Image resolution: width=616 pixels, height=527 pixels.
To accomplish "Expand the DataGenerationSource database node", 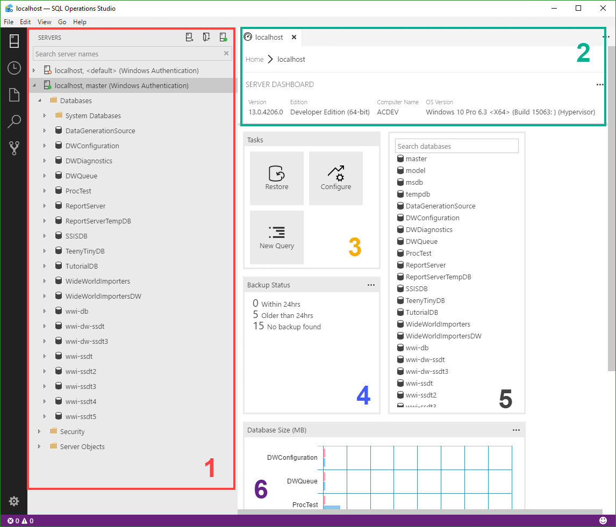I will 45,131.
